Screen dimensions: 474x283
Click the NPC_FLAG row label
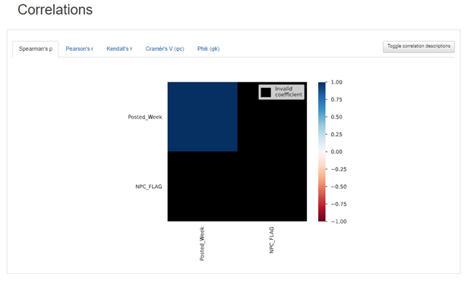pyautogui.click(x=149, y=187)
